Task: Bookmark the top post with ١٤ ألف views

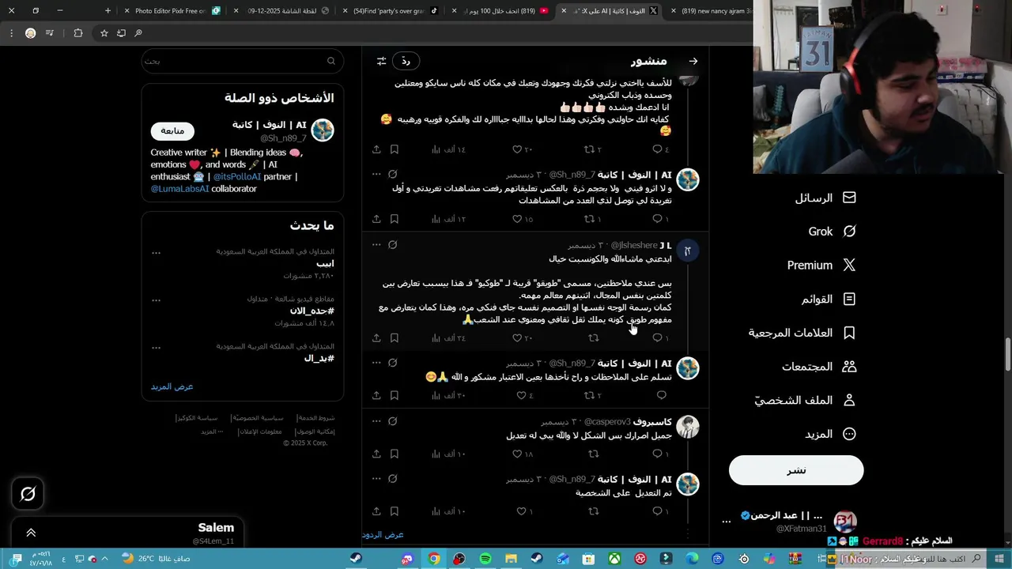Action: pyautogui.click(x=395, y=149)
